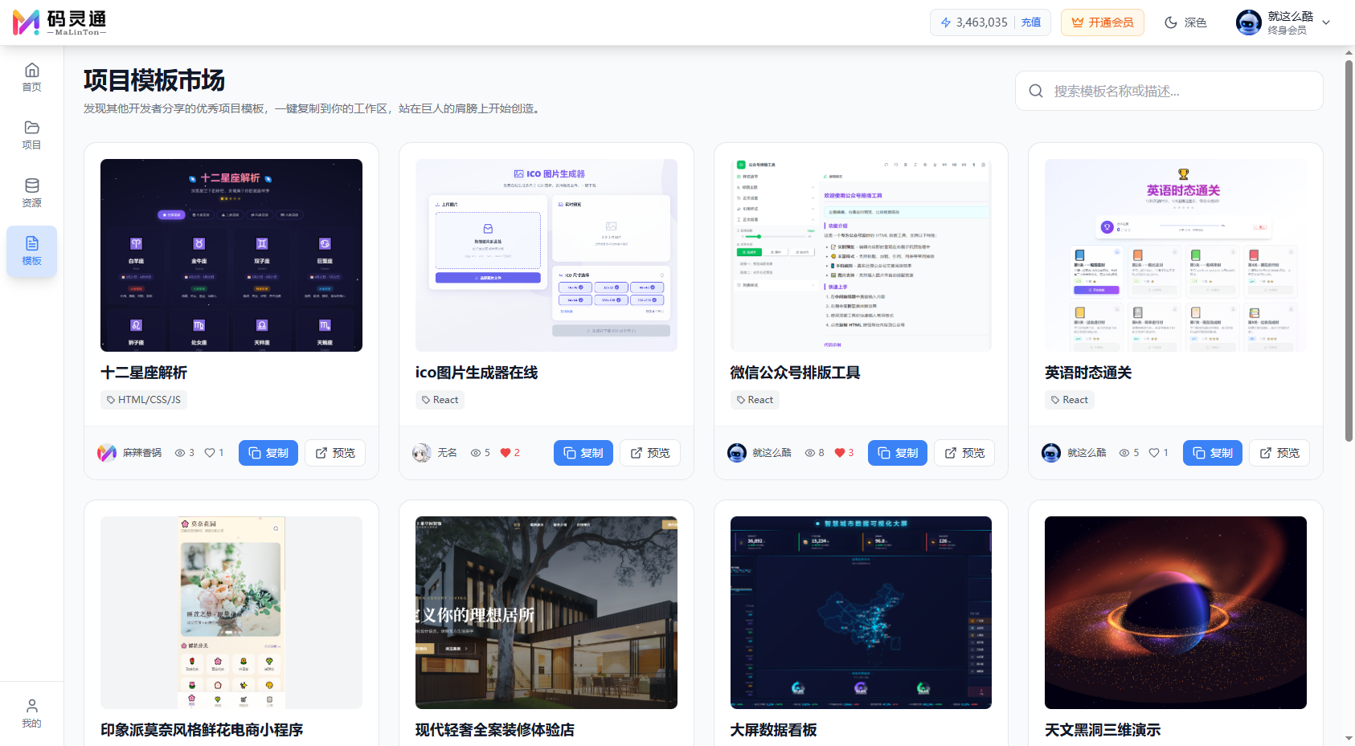Viewport: 1355px width, 746px height.
Task: Focus the 搜索模板名称或描述 search field
Action: (1169, 91)
